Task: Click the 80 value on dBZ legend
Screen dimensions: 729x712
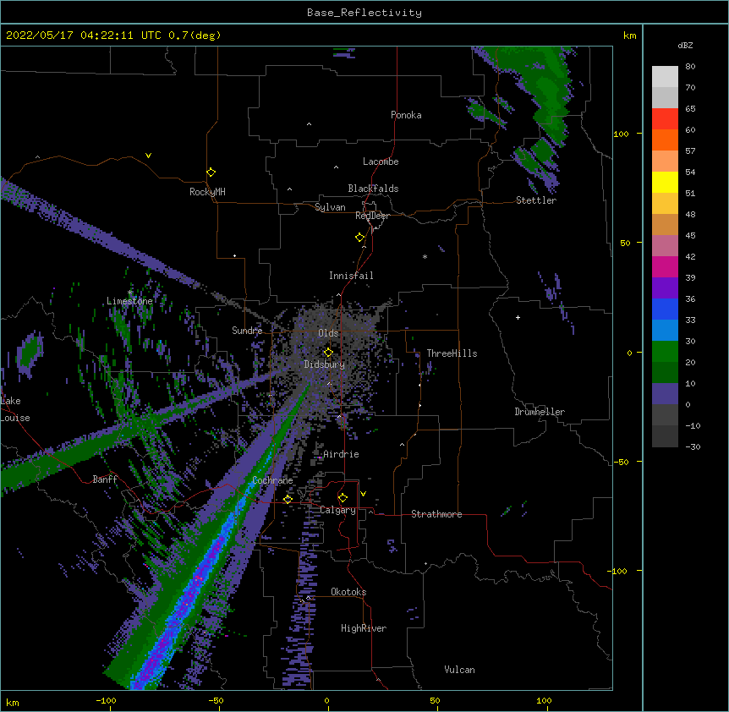Action: pos(690,67)
